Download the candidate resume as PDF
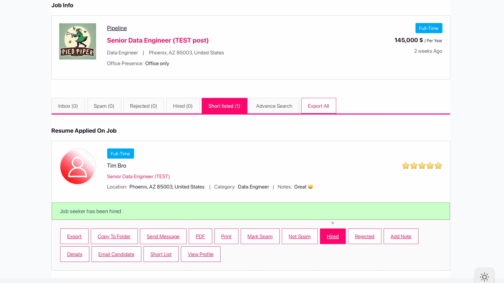504x283 pixels. click(x=200, y=236)
